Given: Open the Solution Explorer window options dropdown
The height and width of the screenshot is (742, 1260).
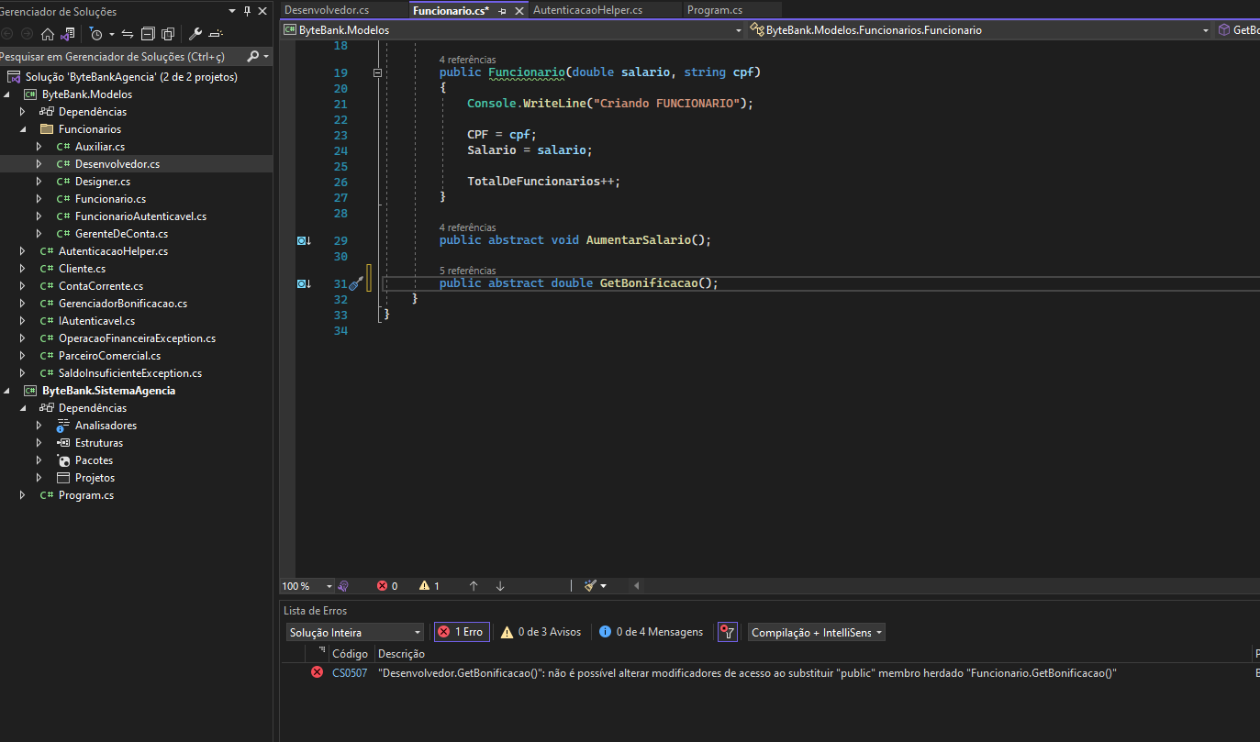Looking at the screenshot, I should click(232, 11).
